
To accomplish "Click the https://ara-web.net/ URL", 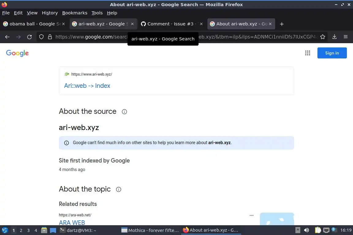I will click(x=75, y=215).
